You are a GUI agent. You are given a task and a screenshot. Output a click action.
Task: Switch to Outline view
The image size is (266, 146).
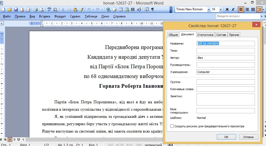tap(14, 140)
